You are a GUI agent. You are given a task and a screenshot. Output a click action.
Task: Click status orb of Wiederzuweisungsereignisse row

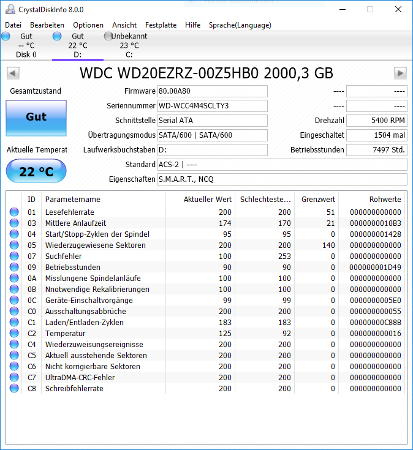click(x=14, y=344)
